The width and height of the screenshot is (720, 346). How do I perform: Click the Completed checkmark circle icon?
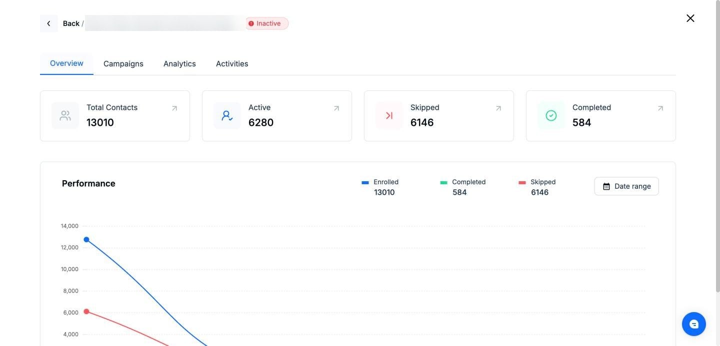(551, 116)
